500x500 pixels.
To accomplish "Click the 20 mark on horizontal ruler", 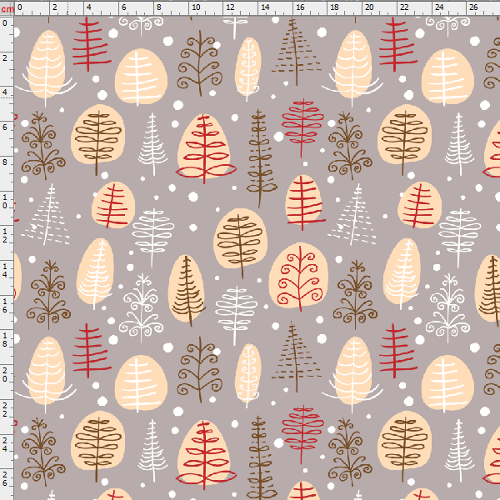I will [x=369, y=7].
